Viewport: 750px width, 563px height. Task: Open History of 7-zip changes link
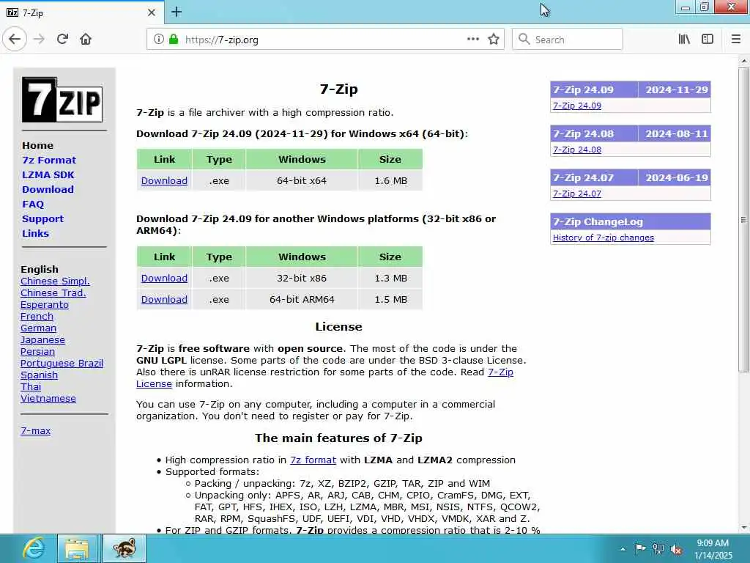point(604,238)
